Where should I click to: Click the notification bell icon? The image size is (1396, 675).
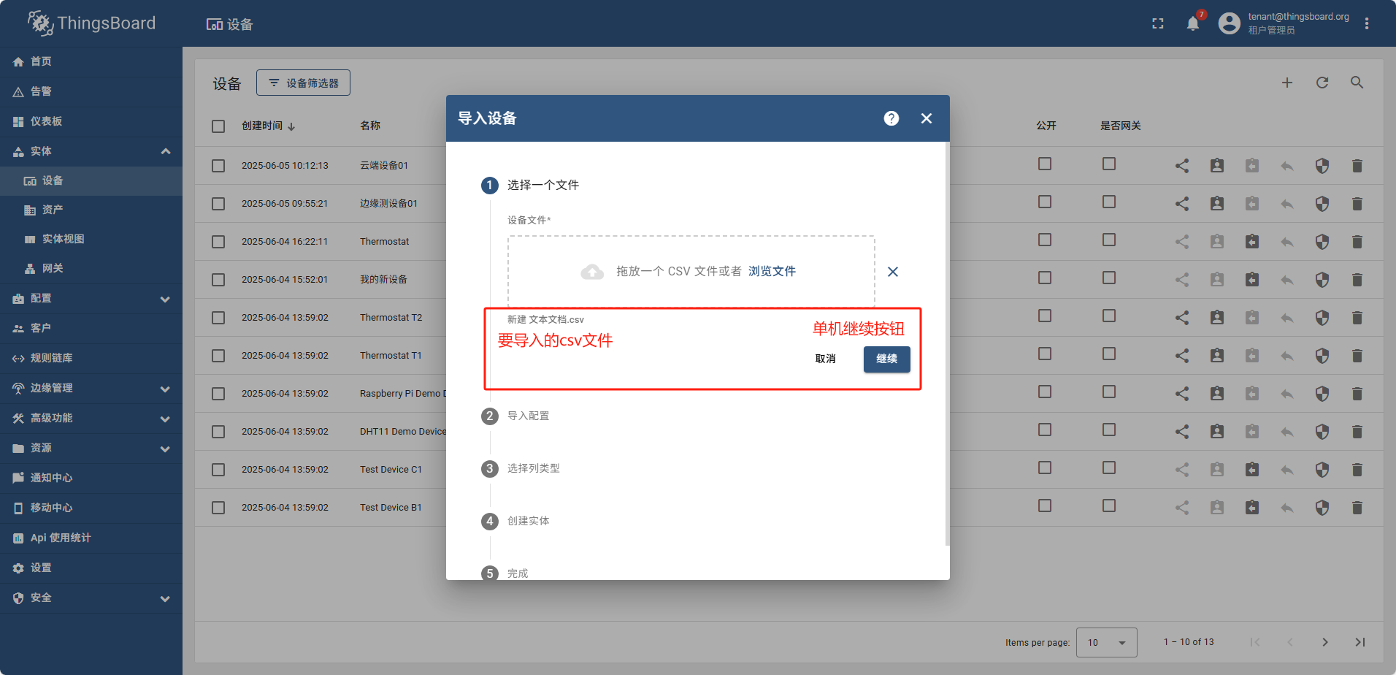tap(1192, 23)
